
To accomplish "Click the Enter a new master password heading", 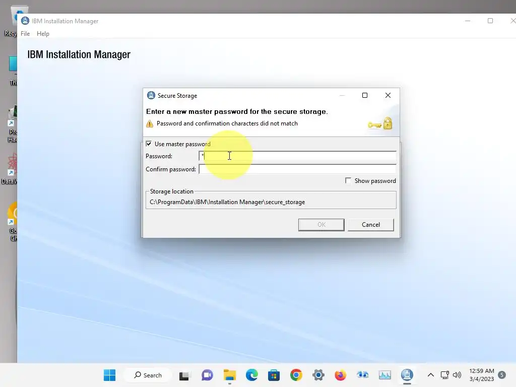I will (x=237, y=111).
